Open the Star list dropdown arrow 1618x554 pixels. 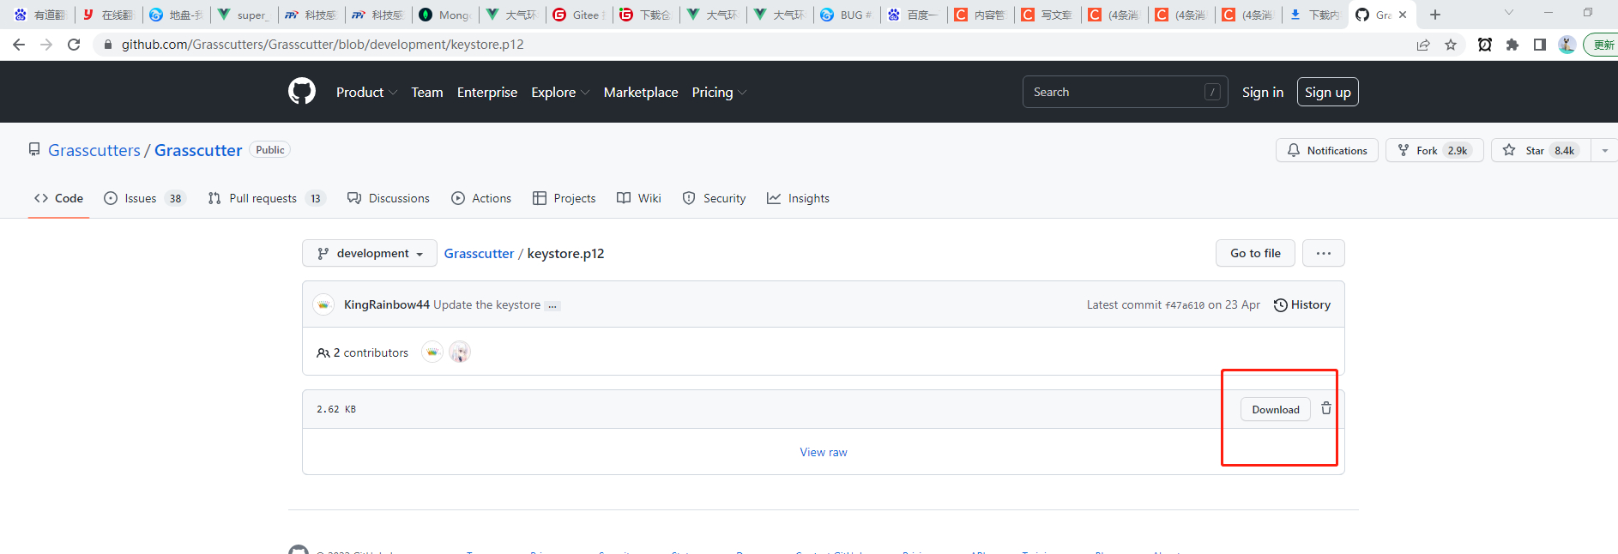click(x=1604, y=150)
